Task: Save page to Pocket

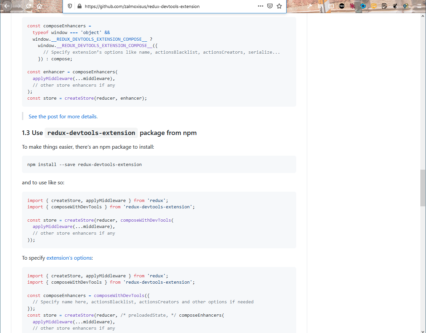Action: pyautogui.click(x=270, y=6)
